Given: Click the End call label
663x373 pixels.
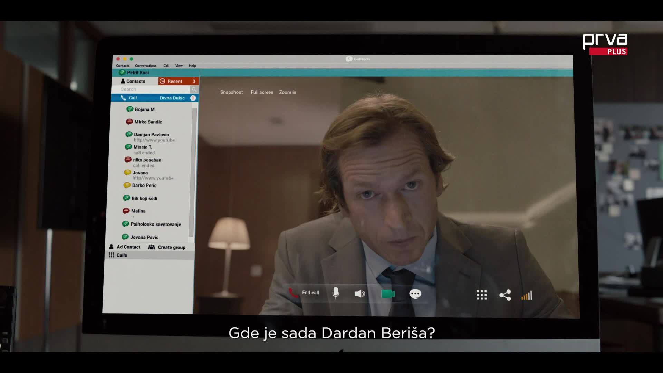Looking at the screenshot, I should pyautogui.click(x=310, y=293).
